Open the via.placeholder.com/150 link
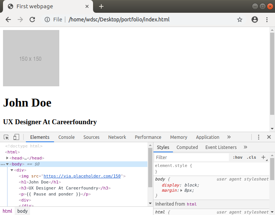The image size is (275, 215). click(82, 176)
